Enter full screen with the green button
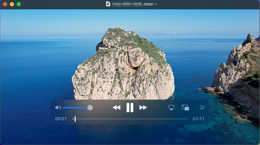The image size is (260, 145). [19, 4]
